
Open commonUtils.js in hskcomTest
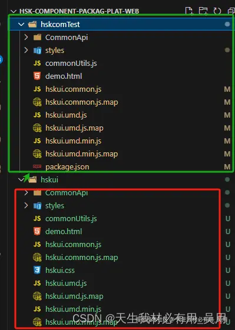71,64
